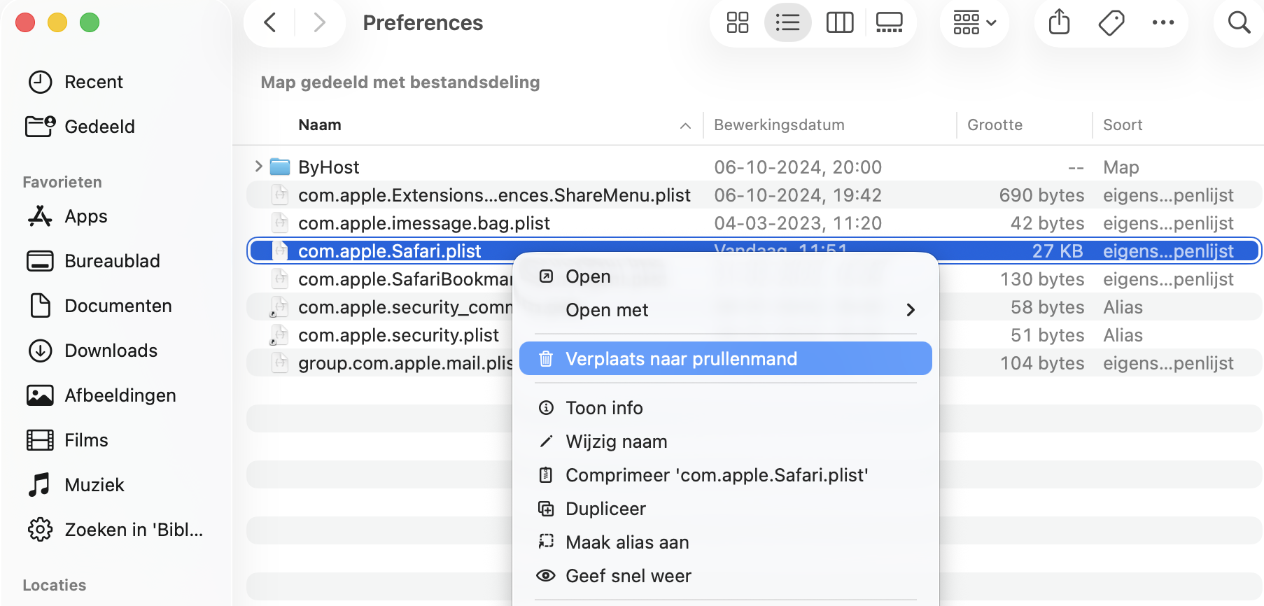Click the Locaties sidebar section header
Image resolution: width=1264 pixels, height=606 pixels.
[x=55, y=585]
